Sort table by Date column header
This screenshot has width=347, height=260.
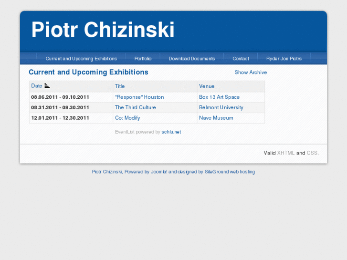pos(37,86)
